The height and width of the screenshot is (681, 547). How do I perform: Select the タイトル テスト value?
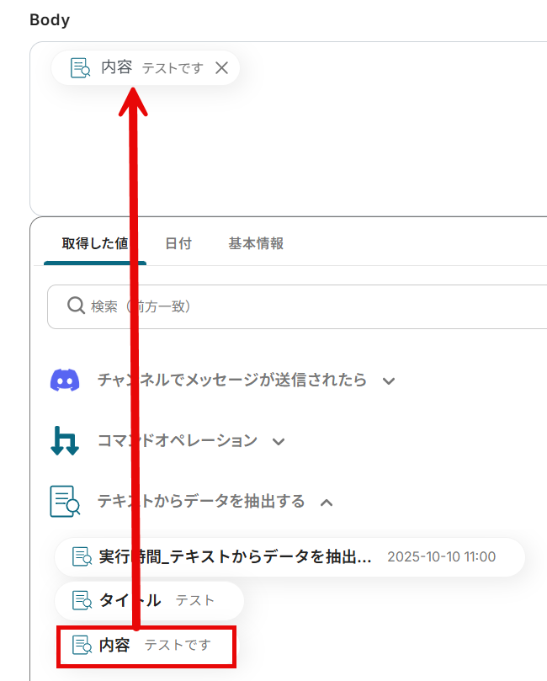149,601
